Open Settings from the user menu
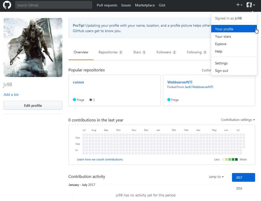Image resolution: width=261 pixels, height=201 pixels. click(221, 63)
